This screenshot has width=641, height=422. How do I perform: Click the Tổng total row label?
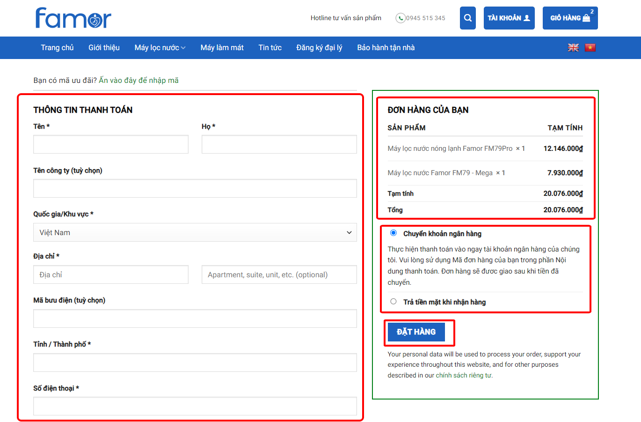(x=395, y=210)
